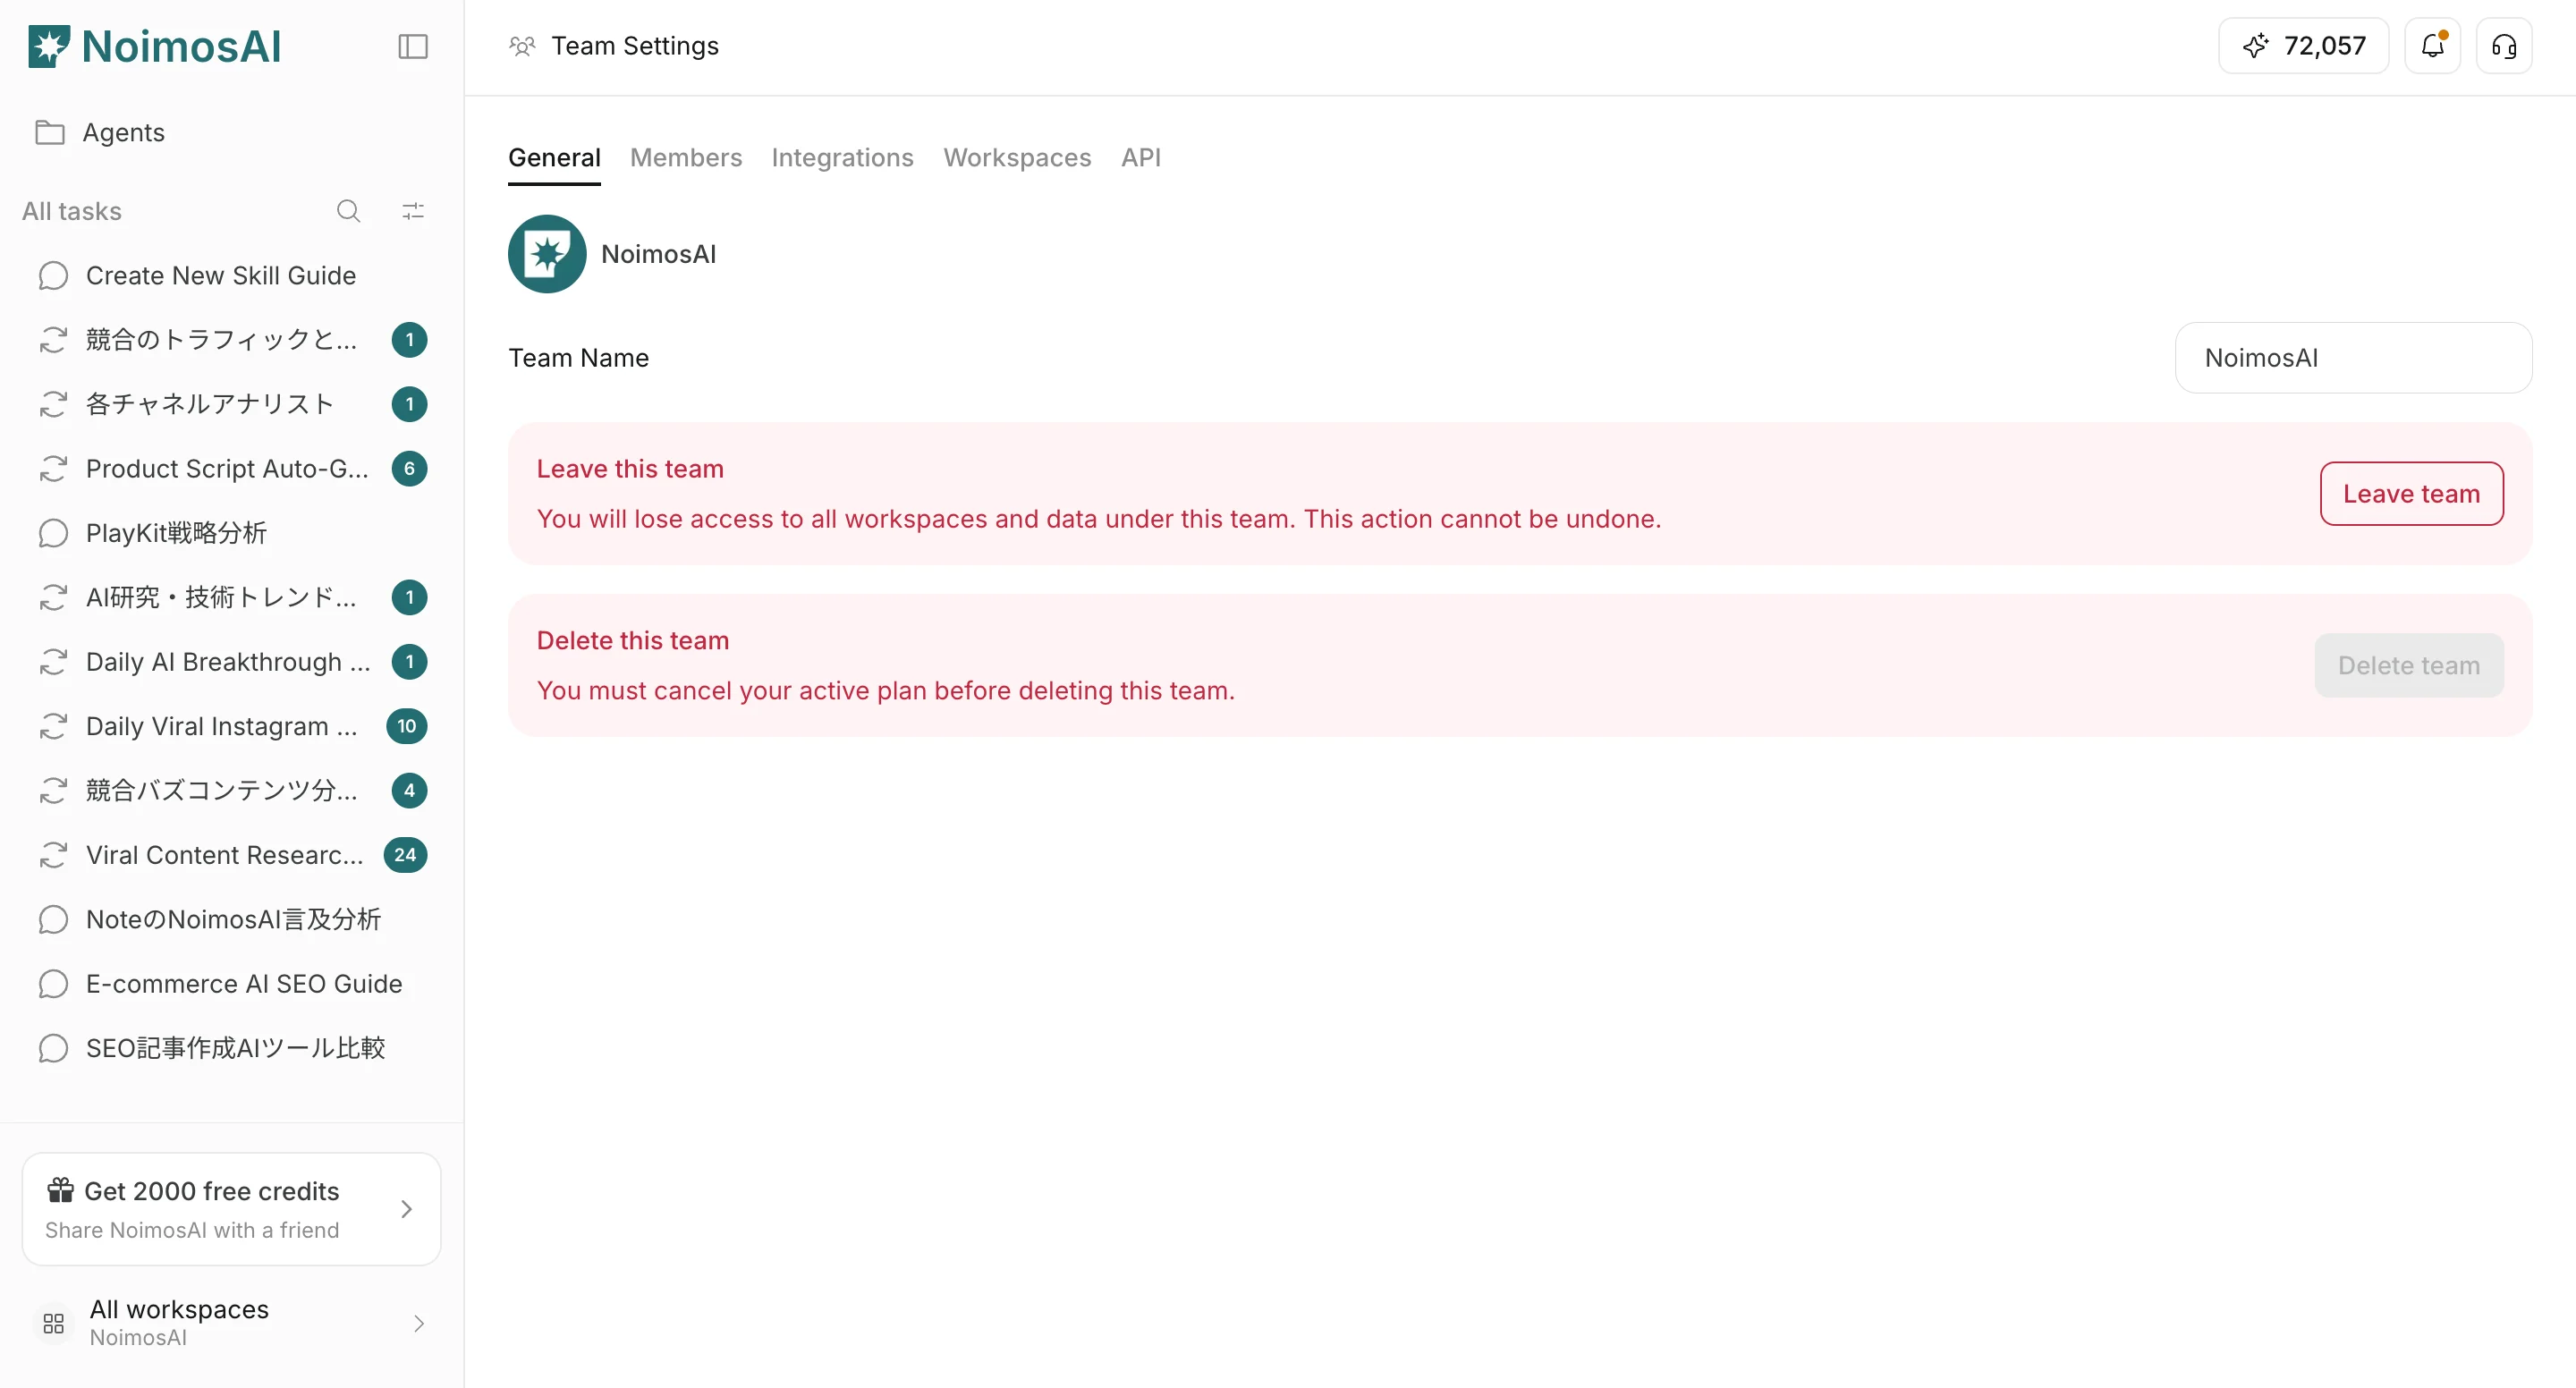Screen dimensions: 2576x1388
Task: Open the Integrations tab
Action: click(x=842, y=157)
